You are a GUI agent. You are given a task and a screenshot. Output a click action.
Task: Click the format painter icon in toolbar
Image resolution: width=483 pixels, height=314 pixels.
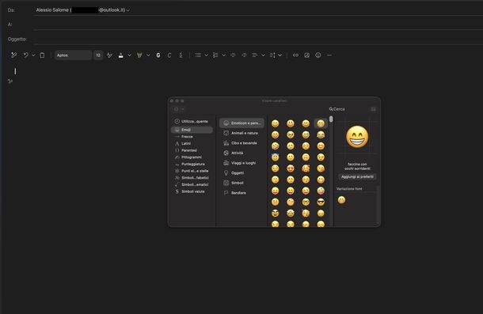coord(14,55)
